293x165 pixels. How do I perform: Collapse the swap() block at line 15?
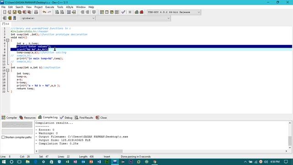coord(7,71)
